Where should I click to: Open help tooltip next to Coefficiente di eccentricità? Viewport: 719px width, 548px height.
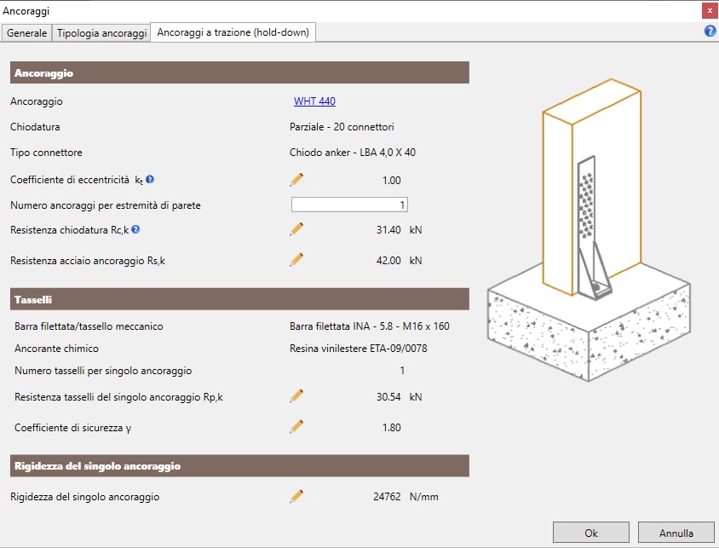point(150,179)
